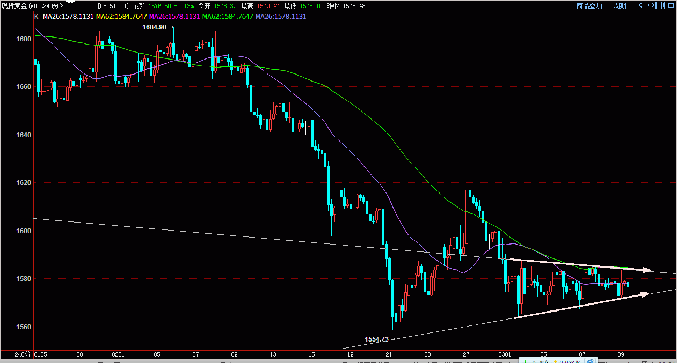Click the -0.13% change value
Viewport: 677px width, 363px height.
pyautogui.click(x=183, y=5)
